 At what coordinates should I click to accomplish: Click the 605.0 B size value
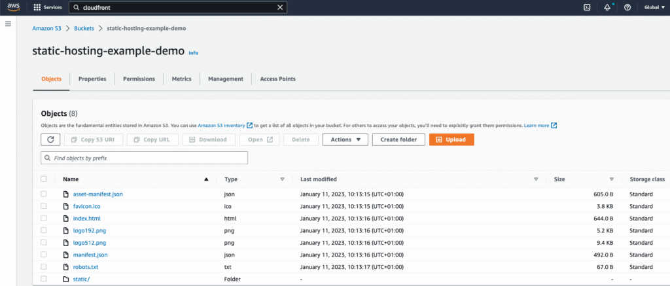(603, 194)
